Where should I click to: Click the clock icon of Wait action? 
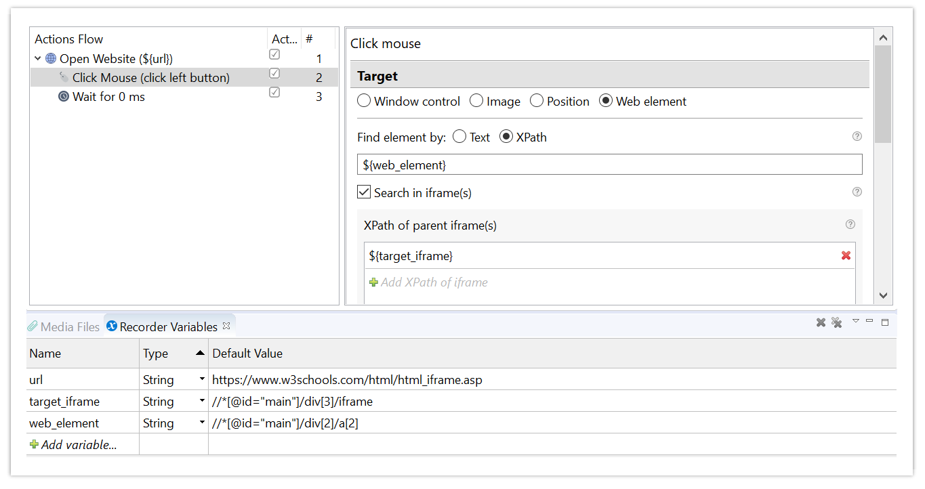pos(64,96)
